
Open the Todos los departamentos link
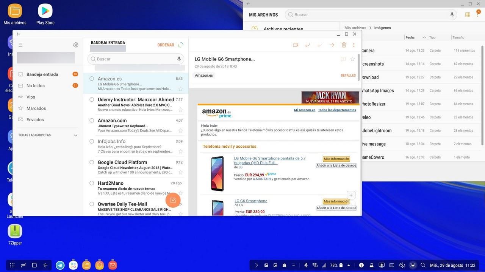pos(337,110)
